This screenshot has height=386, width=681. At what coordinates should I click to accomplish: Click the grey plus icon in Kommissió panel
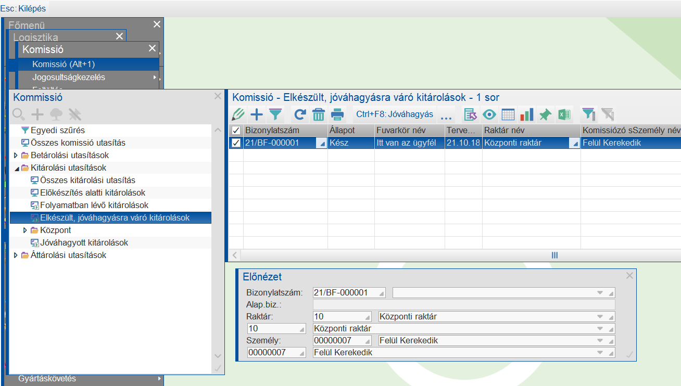pyautogui.click(x=37, y=114)
